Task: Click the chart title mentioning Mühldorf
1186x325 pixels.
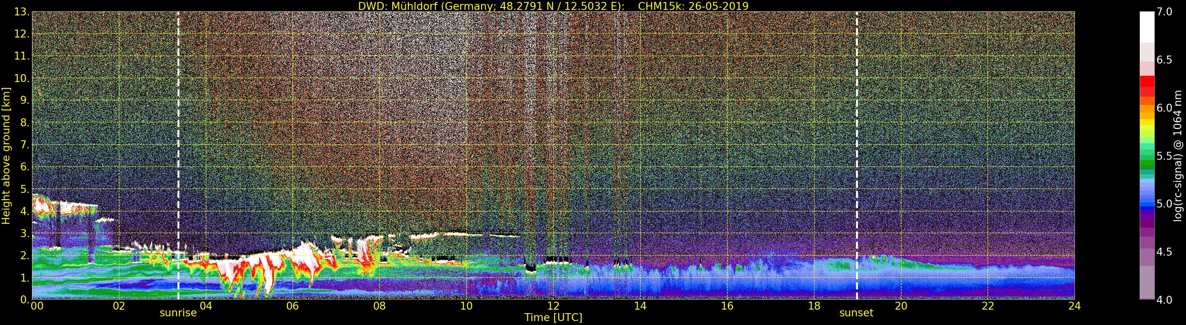Action: tap(553, 6)
